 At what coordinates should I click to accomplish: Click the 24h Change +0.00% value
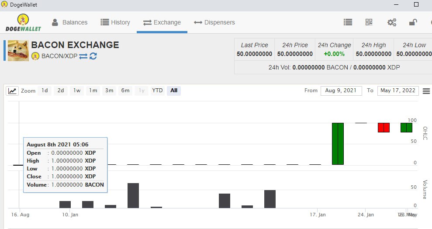click(334, 54)
